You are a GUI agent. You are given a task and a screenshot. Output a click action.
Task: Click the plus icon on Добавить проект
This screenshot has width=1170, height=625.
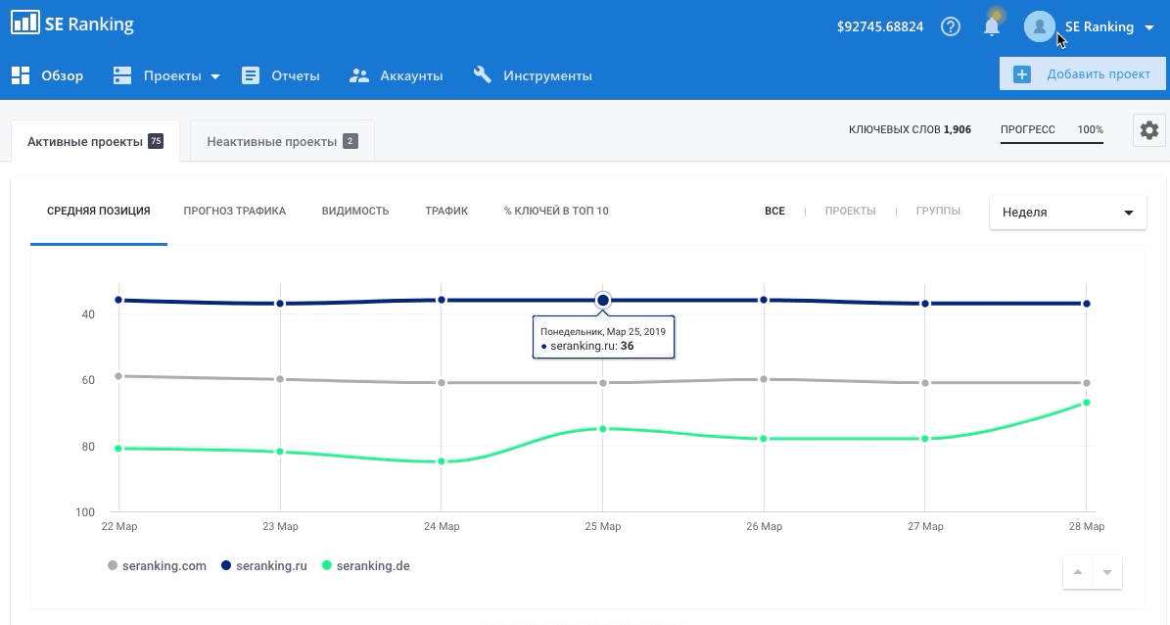pyautogui.click(x=1021, y=74)
